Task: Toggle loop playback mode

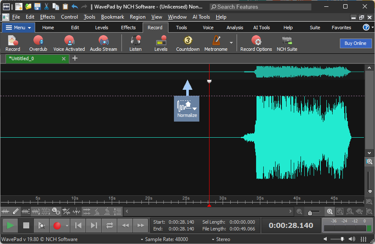Action: (x=109, y=225)
